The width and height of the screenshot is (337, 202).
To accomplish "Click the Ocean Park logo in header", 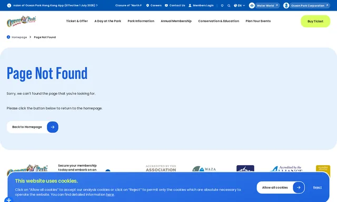I will 21,21.
